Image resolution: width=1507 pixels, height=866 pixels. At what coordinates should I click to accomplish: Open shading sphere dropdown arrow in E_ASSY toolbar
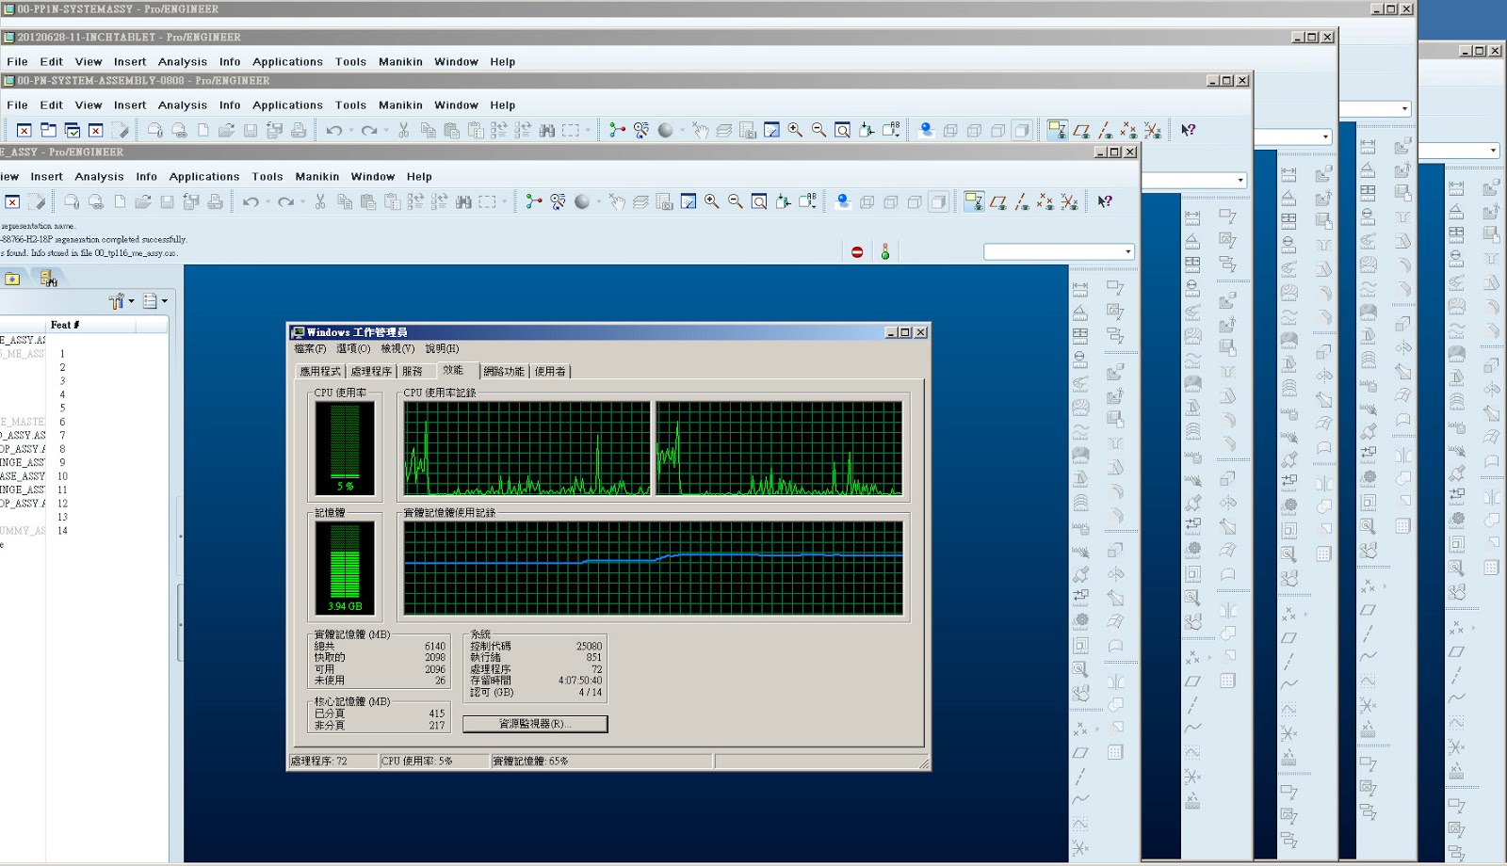599,201
